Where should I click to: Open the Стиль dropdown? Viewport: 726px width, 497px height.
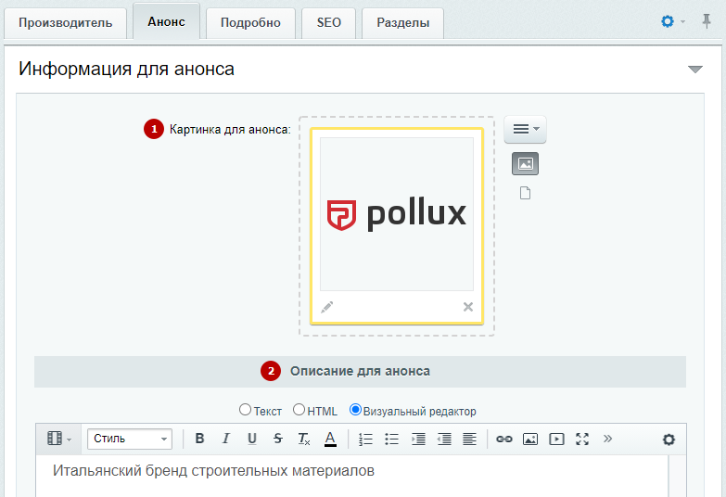point(130,439)
